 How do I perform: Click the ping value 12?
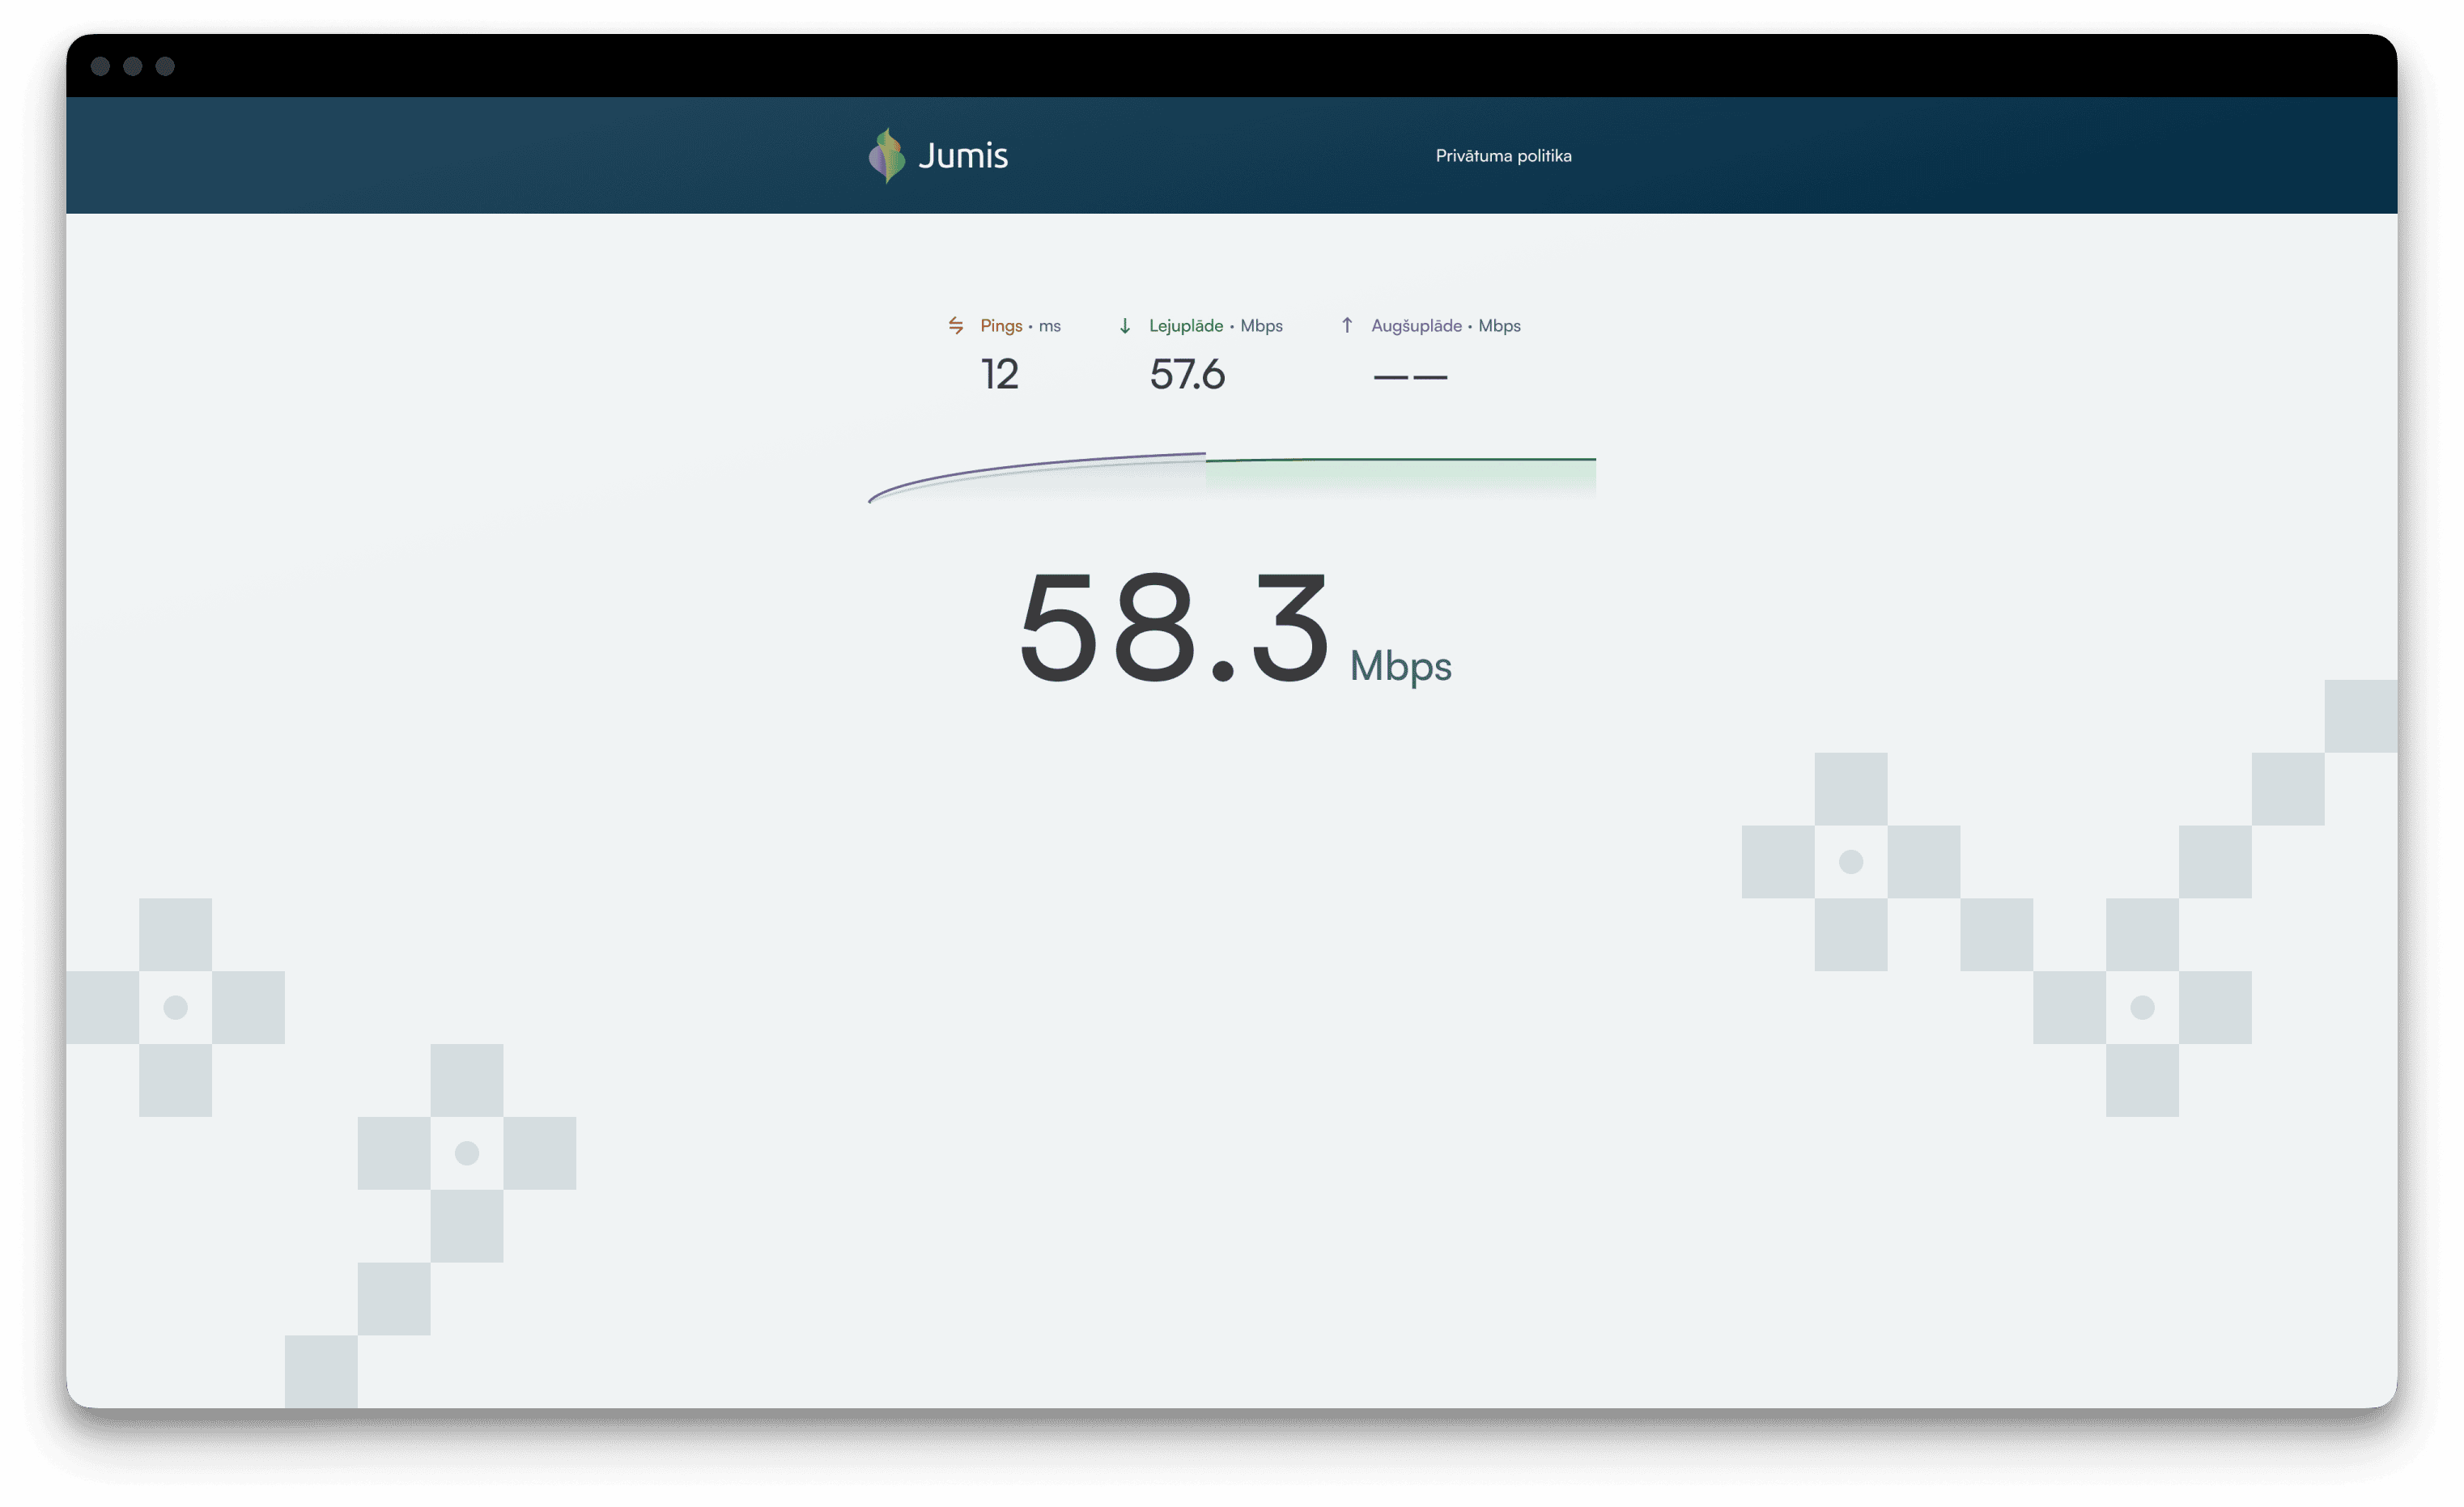[x=1000, y=374]
